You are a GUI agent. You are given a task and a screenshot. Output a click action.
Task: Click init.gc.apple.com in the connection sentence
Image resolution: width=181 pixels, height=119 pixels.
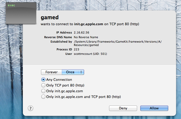point(89,24)
